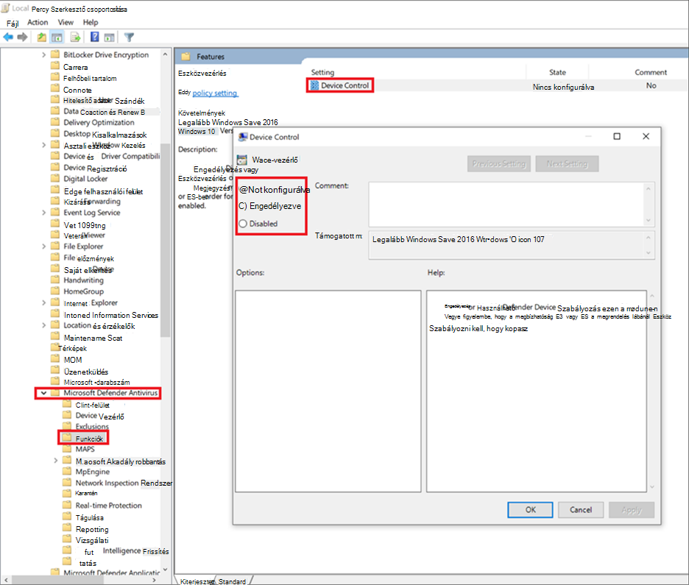Click the Back arrow toolbar icon
Image resolution: width=689 pixels, height=585 pixels.
tap(8, 37)
